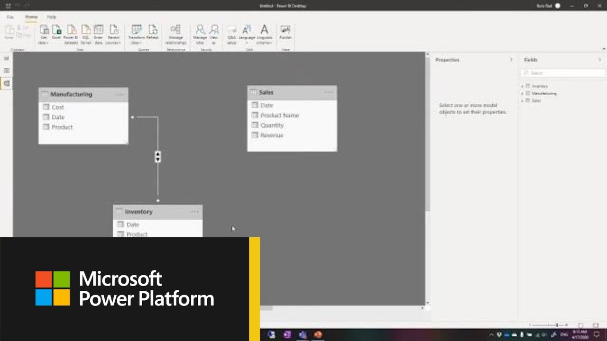Open Inventory table options ellipsis

click(195, 212)
